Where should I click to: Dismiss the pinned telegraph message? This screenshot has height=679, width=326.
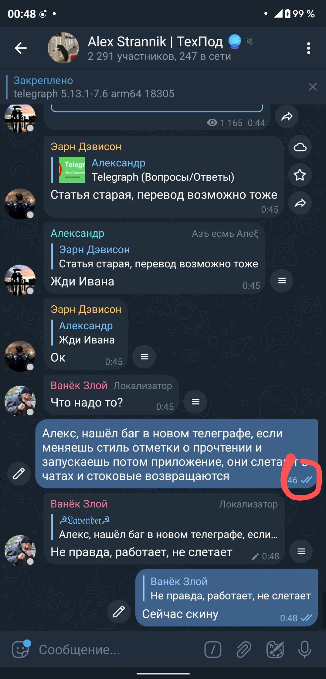pyautogui.click(x=312, y=87)
